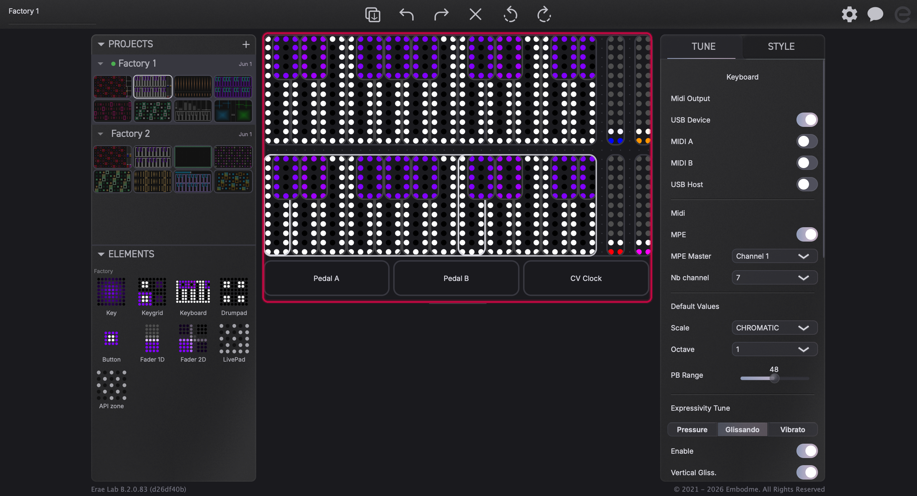Screen dimensions: 917x496
Task: Select the Pressure expressivity tab
Action: [692, 429]
